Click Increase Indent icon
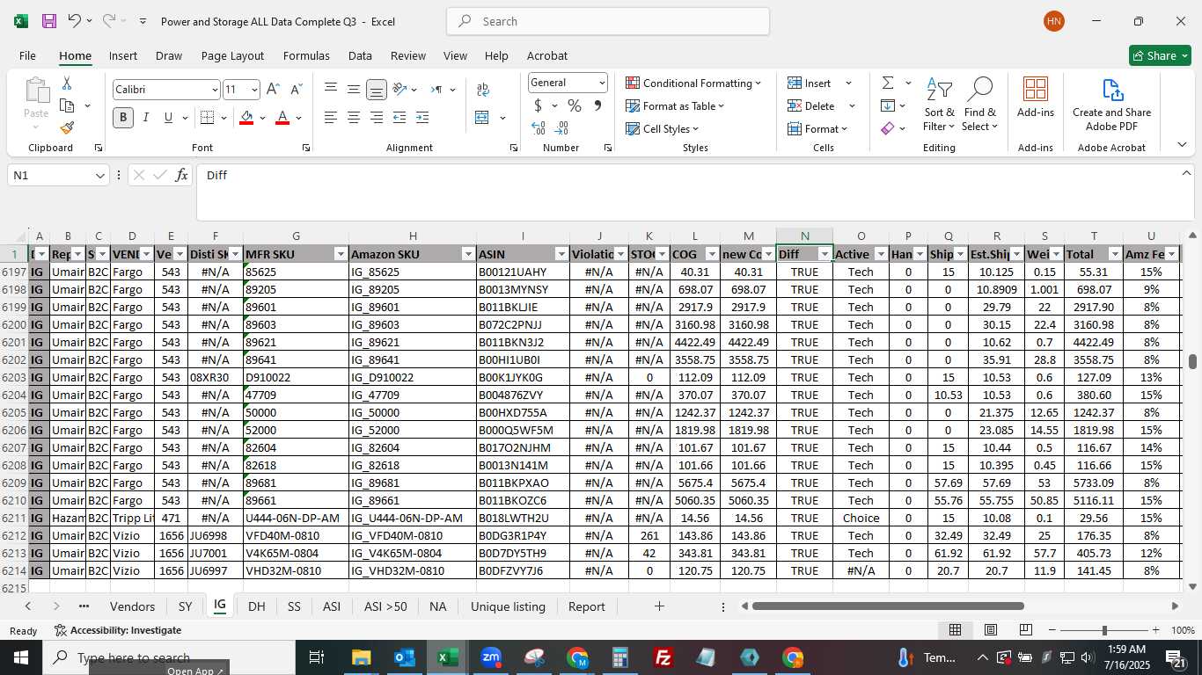Viewport: 1202px width, 675px height. tap(422, 118)
